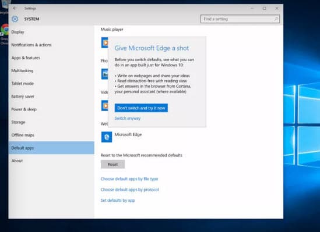Click Don't switch and try it now

click(x=141, y=108)
